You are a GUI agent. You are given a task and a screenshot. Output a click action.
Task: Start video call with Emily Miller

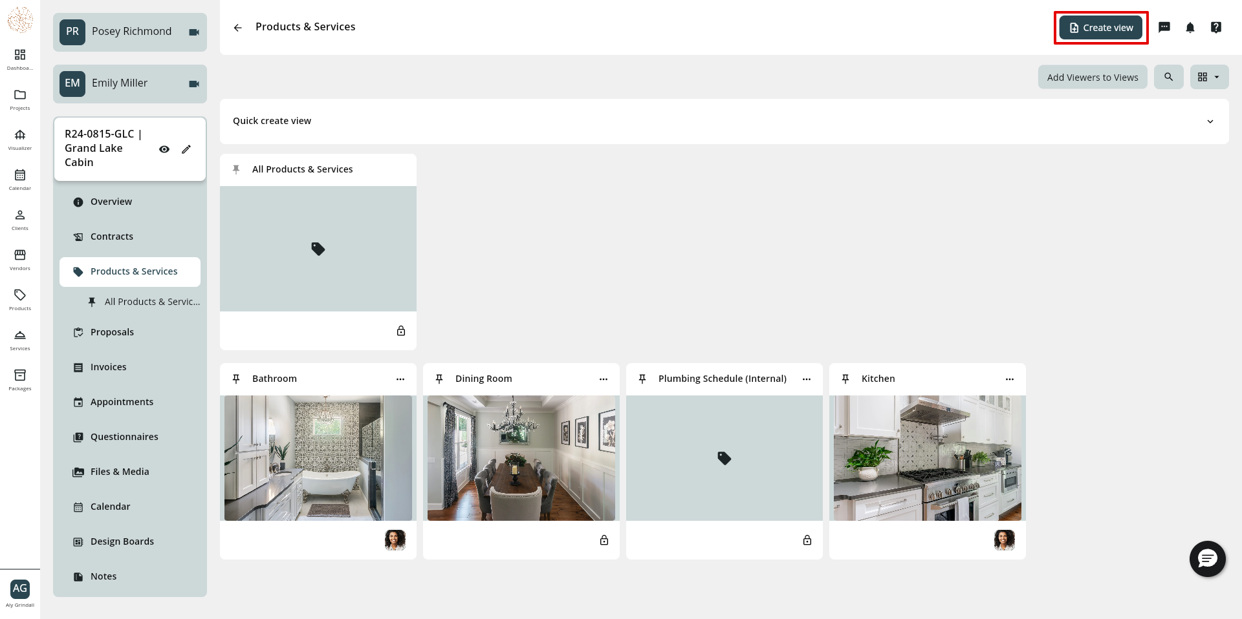coord(194,84)
